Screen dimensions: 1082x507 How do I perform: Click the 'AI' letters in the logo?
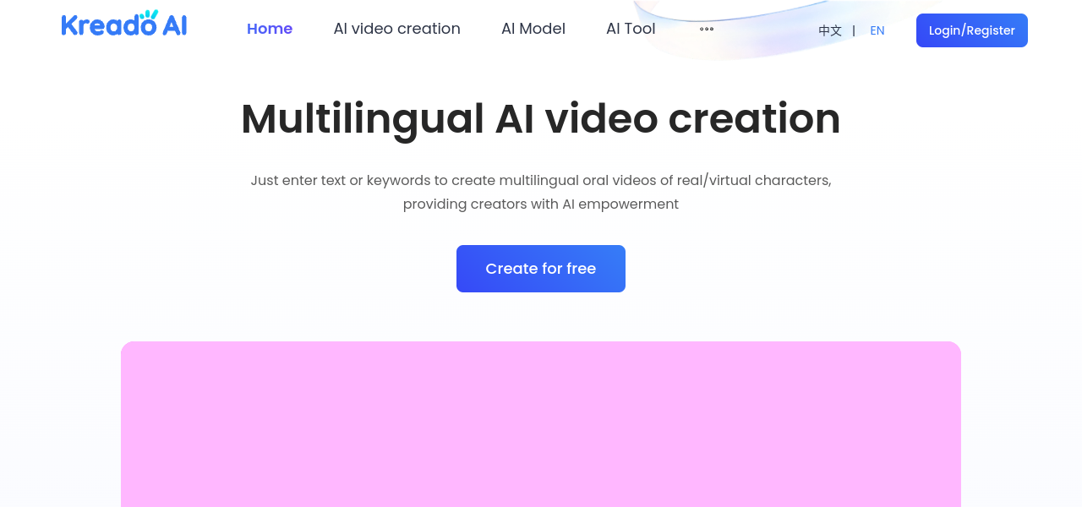coord(174,26)
